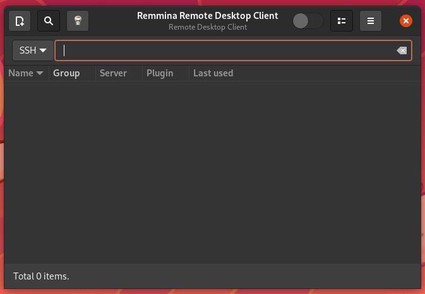Click the empty connection list area
The image size is (425, 294).
point(212,172)
